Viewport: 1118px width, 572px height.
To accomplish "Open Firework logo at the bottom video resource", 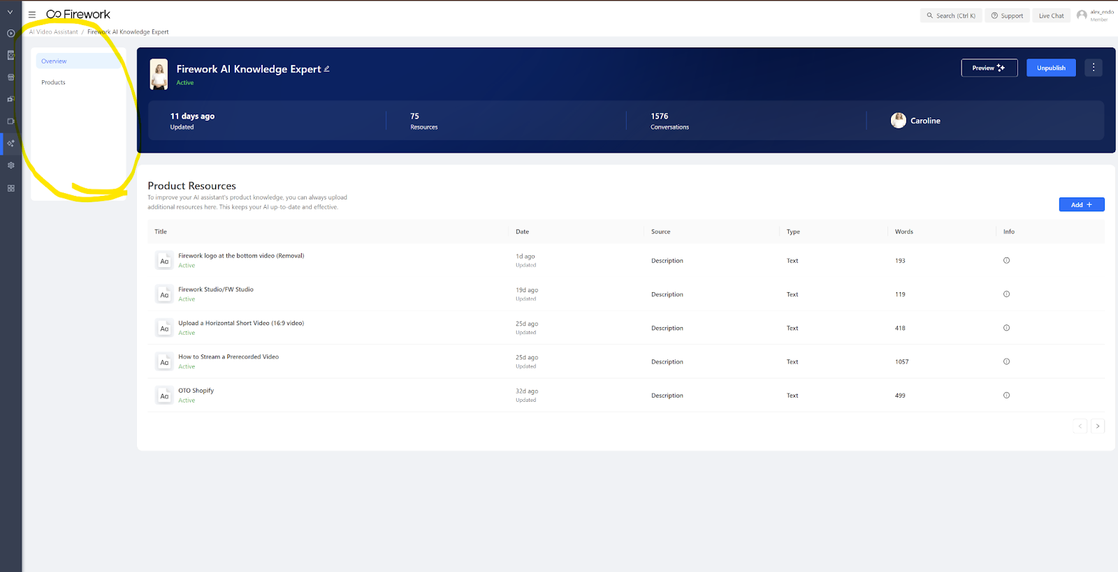I will click(x=241, y=256).
